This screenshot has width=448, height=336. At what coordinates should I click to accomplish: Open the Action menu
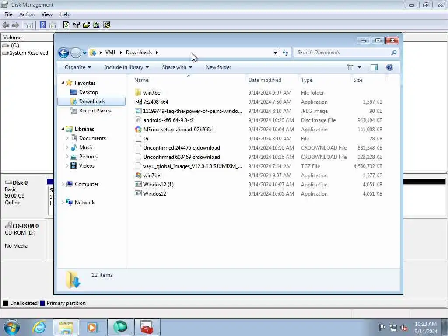(x=27, y=14)
